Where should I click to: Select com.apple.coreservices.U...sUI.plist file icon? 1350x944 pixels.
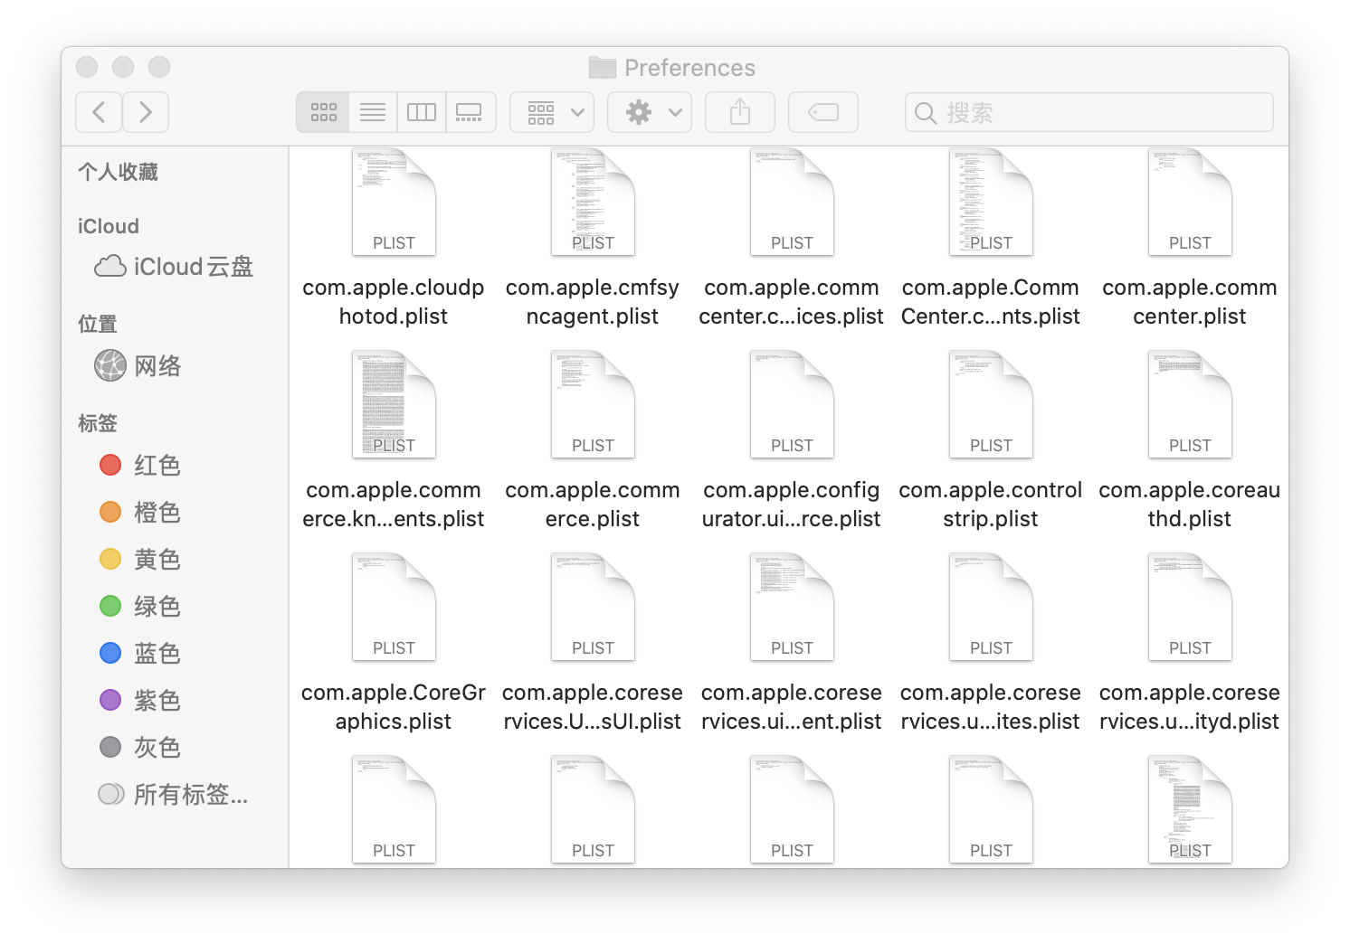(x=593, y=608)
